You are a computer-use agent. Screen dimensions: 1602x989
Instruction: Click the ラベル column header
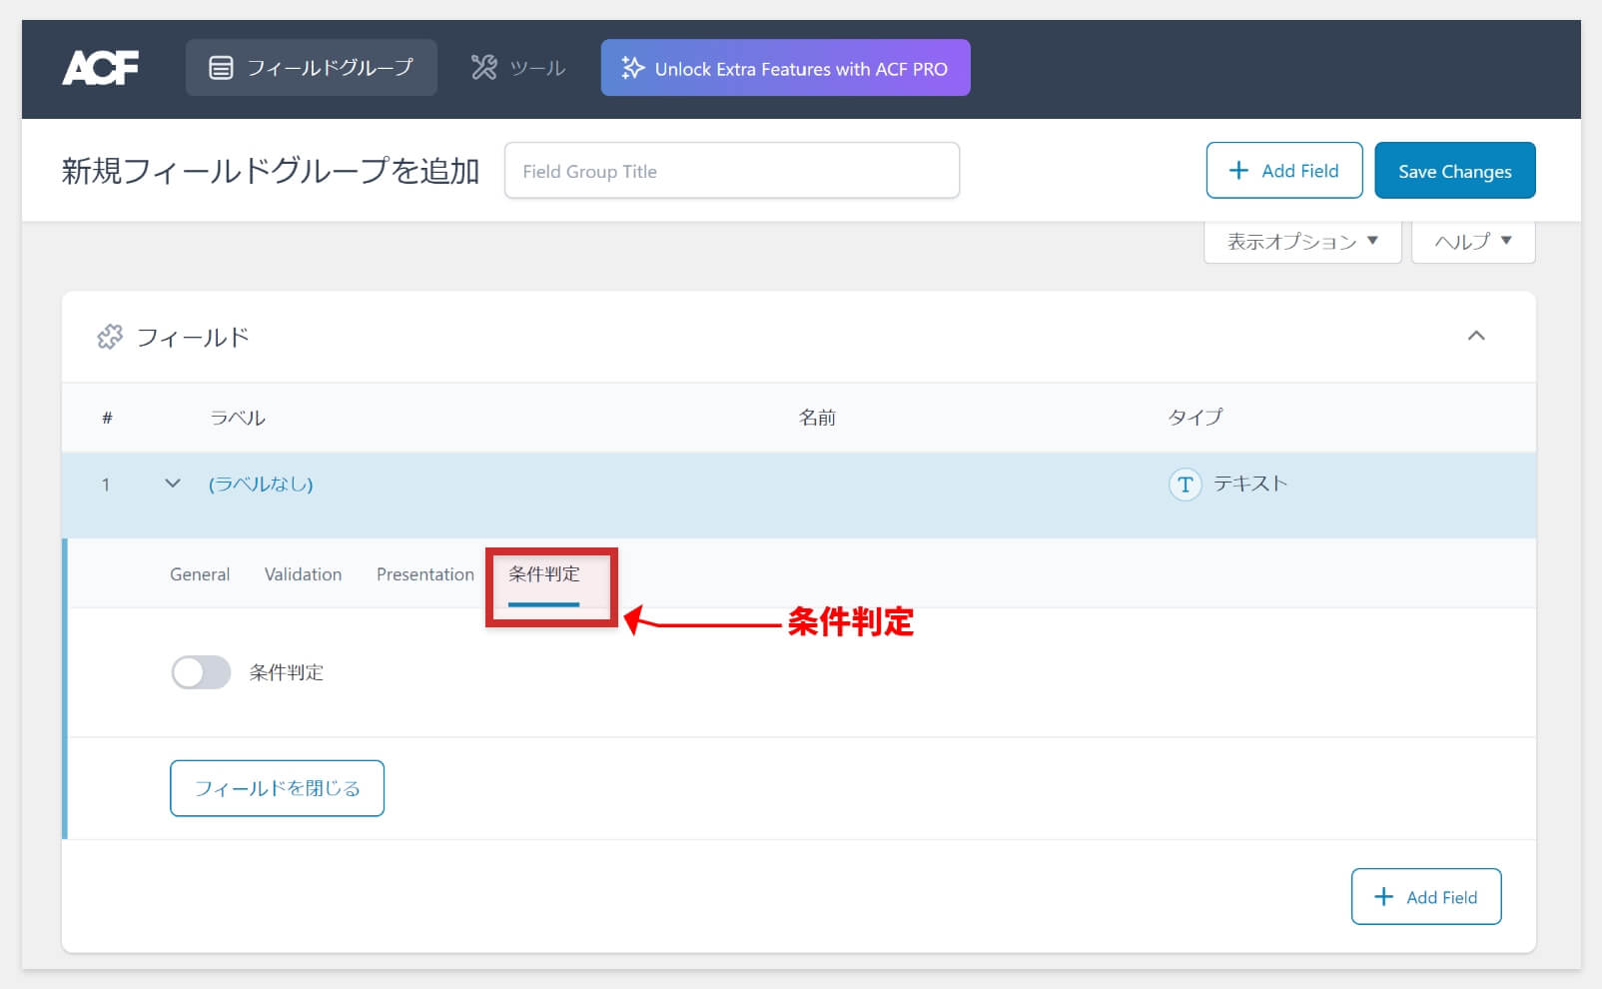238,418
